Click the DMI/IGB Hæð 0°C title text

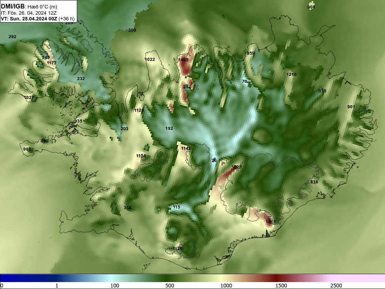[x=29, y=7]
